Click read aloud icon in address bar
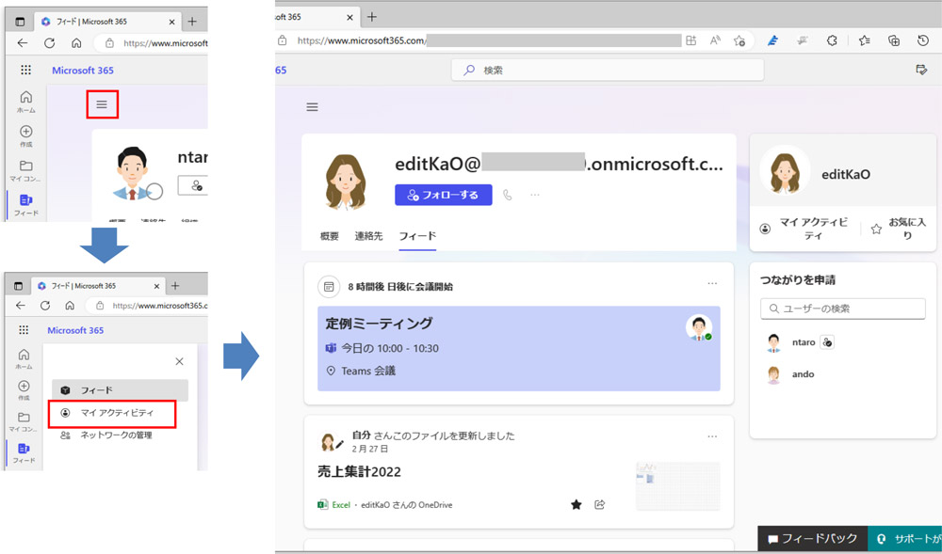The width and height of the screenshot is (942, 554). click(x=716, y=40)
